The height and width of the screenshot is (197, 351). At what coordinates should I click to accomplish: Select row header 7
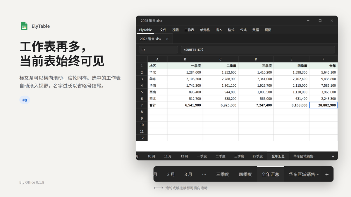pyautogui.click(x=142, y=105)
